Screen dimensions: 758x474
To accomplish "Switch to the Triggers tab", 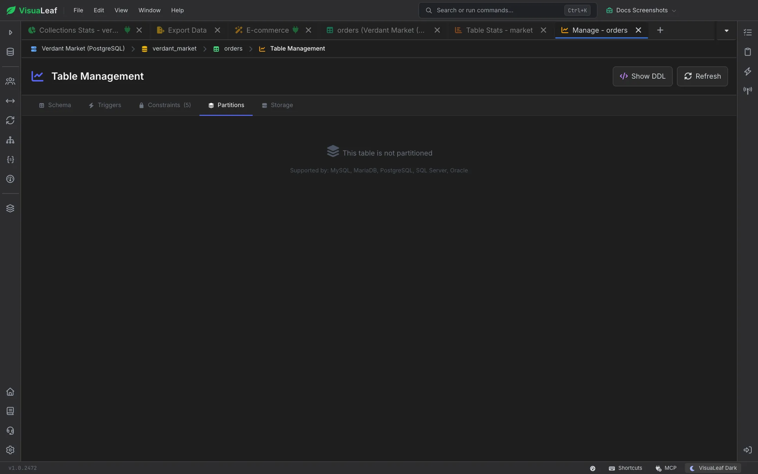I will [105, 105].
